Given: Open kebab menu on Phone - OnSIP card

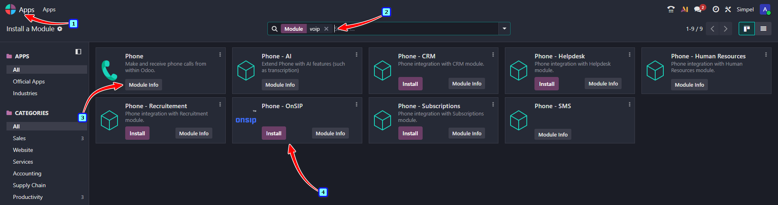Looking at the screenshot, I should (357, 105).
